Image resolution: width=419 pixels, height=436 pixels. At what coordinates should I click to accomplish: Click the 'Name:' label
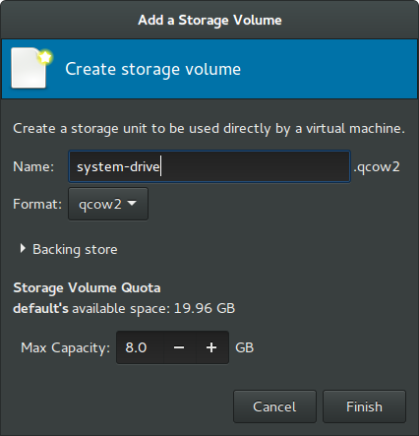(x=33, y=166)
